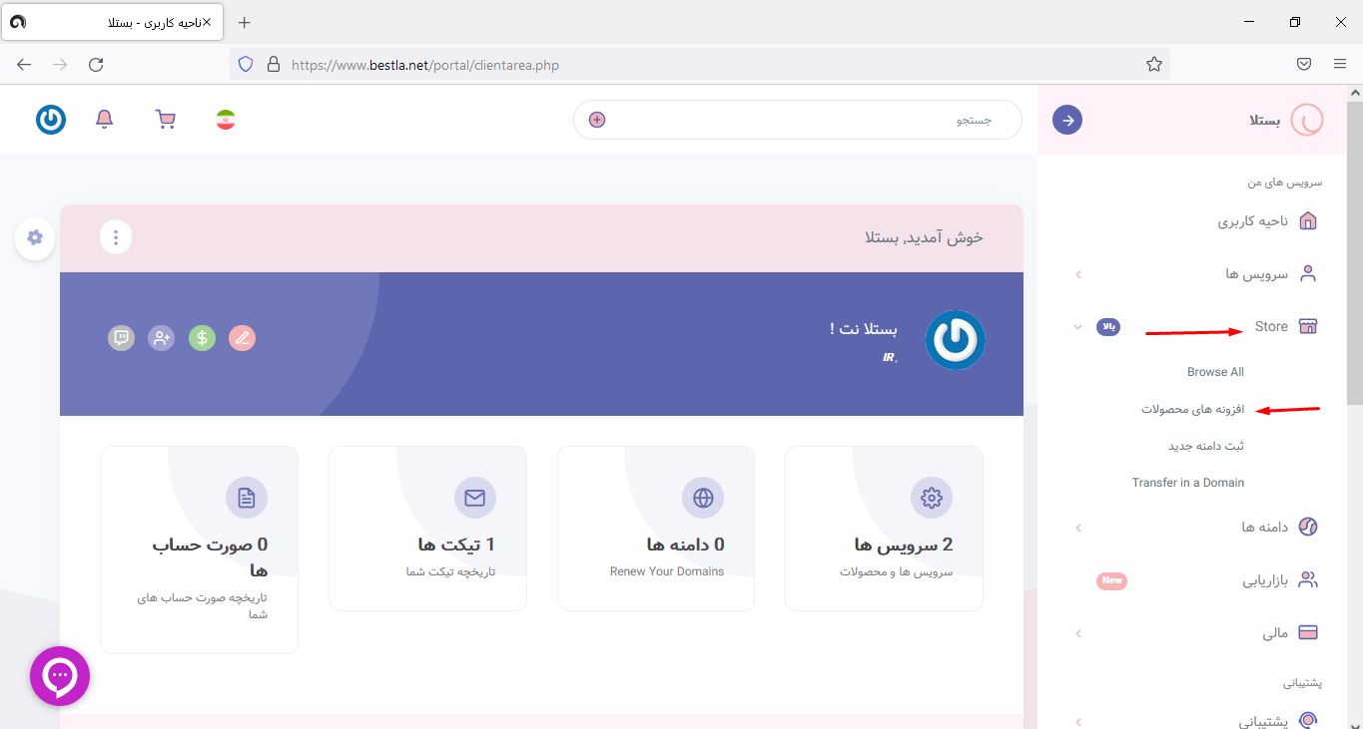
Task: Click the profile avatar in banner
Action: pos(956,340)
